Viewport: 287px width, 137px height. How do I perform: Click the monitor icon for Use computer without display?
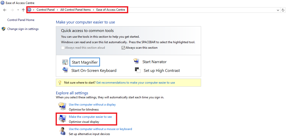point(62,106)
